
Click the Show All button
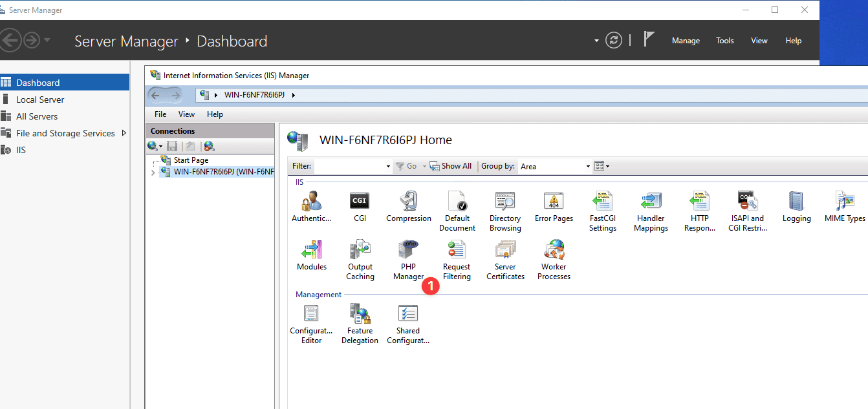(x=451, y=166)
